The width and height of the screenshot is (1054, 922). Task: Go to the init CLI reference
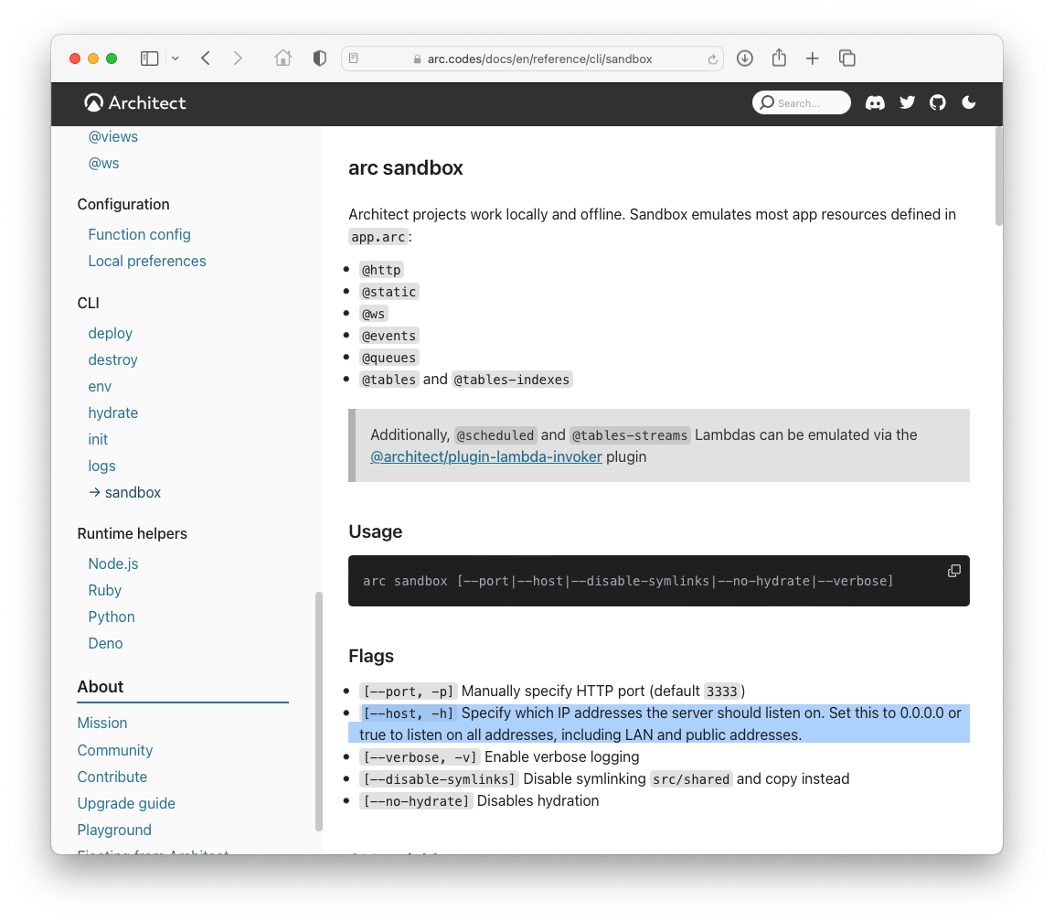[x=98, y=439]
